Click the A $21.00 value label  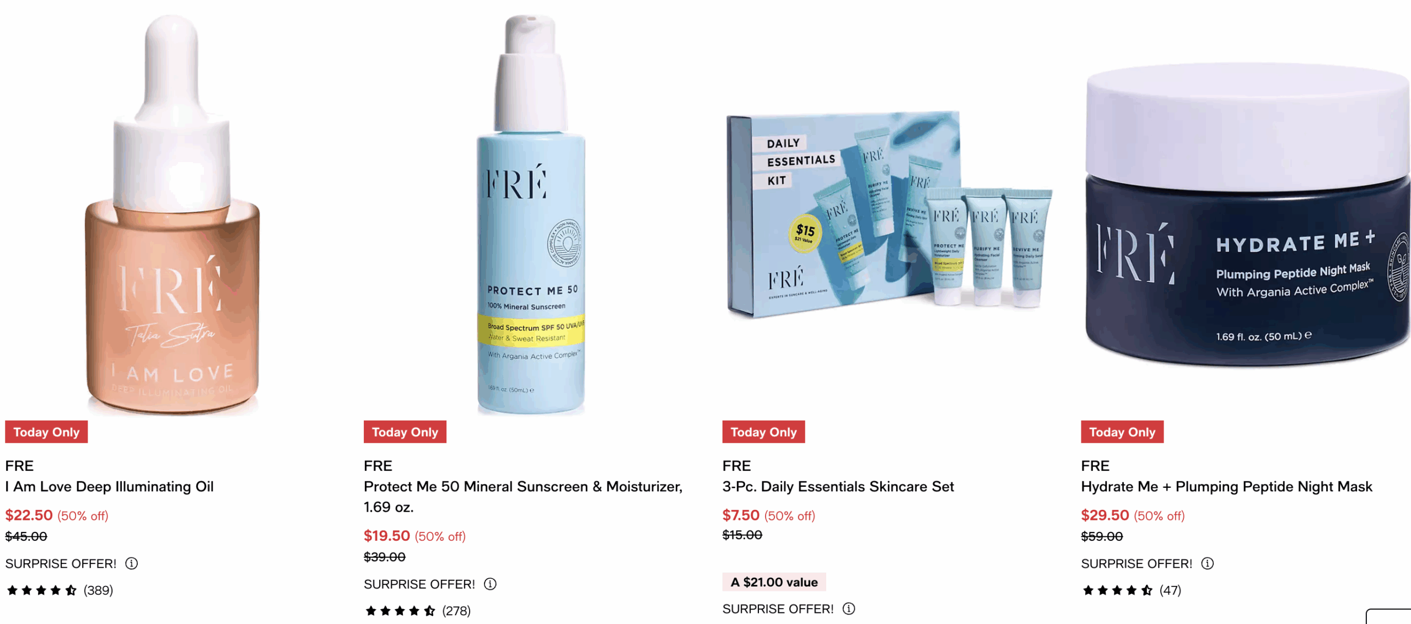(x=774, y=582)
